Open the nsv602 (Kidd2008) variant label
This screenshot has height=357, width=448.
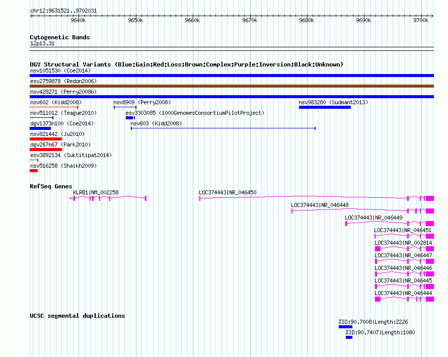click(x=56, y=102)
